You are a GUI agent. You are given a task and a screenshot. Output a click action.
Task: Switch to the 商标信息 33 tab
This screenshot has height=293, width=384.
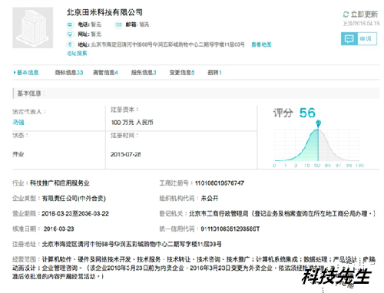point(69,73)
